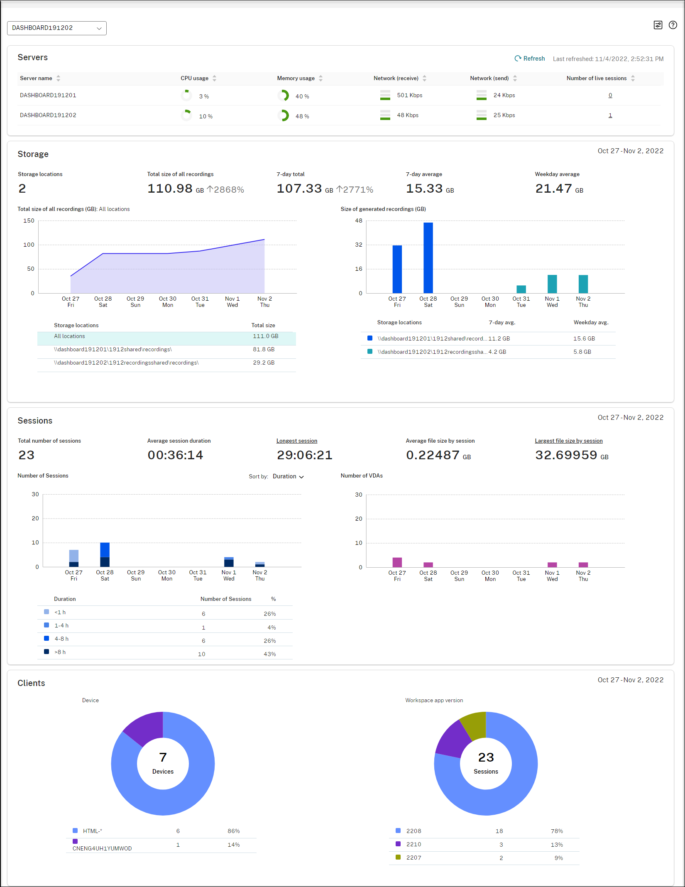Sort by Server name column arrows
Viewport: 685px width, 887px height.
58,78
